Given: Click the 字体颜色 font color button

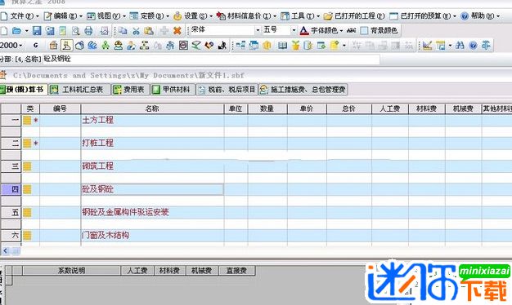Looking at the screenshot, I should pyautogui.click(x=319, y=31).
